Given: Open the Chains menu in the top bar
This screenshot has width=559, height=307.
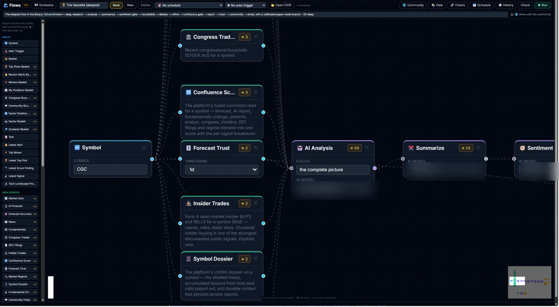Looking at the screenshot, I should tap(458, 5).
